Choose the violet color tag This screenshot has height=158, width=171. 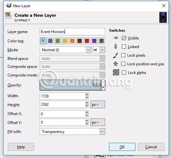tap(94, 41)
